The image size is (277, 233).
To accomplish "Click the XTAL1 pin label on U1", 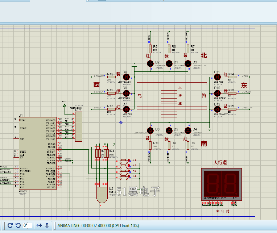I will point(23,120).
